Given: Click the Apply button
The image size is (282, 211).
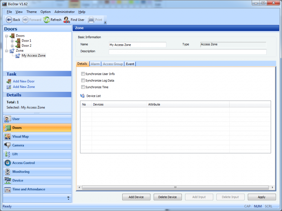Looking at the screenshot, I should [262, 197].
